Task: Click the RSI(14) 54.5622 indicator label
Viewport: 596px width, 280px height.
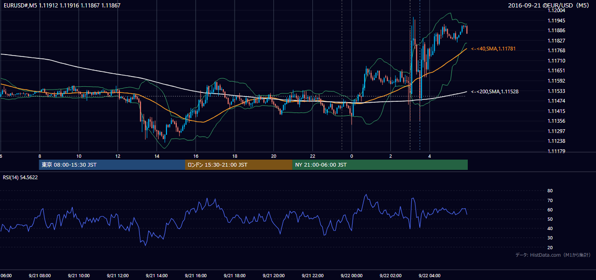Action: tap(21, 177)
